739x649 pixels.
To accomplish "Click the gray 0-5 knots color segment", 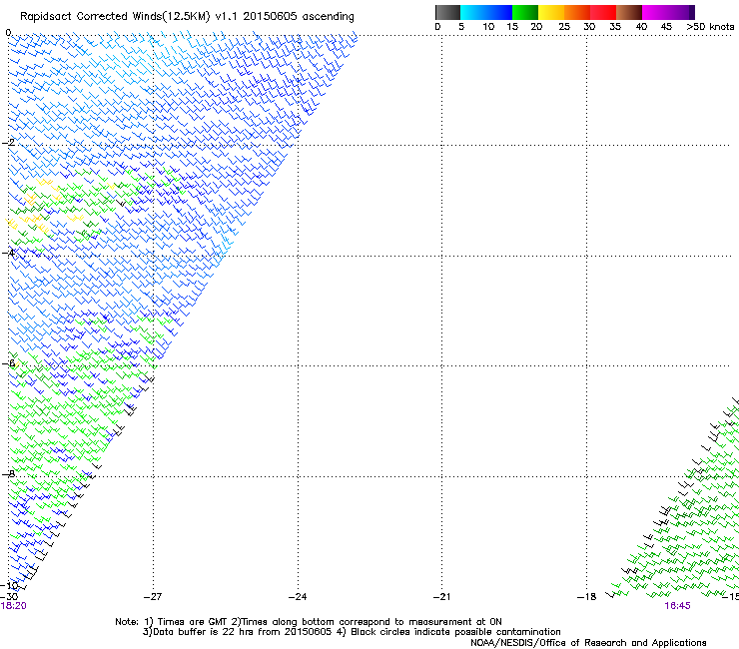I will [447, 12].
